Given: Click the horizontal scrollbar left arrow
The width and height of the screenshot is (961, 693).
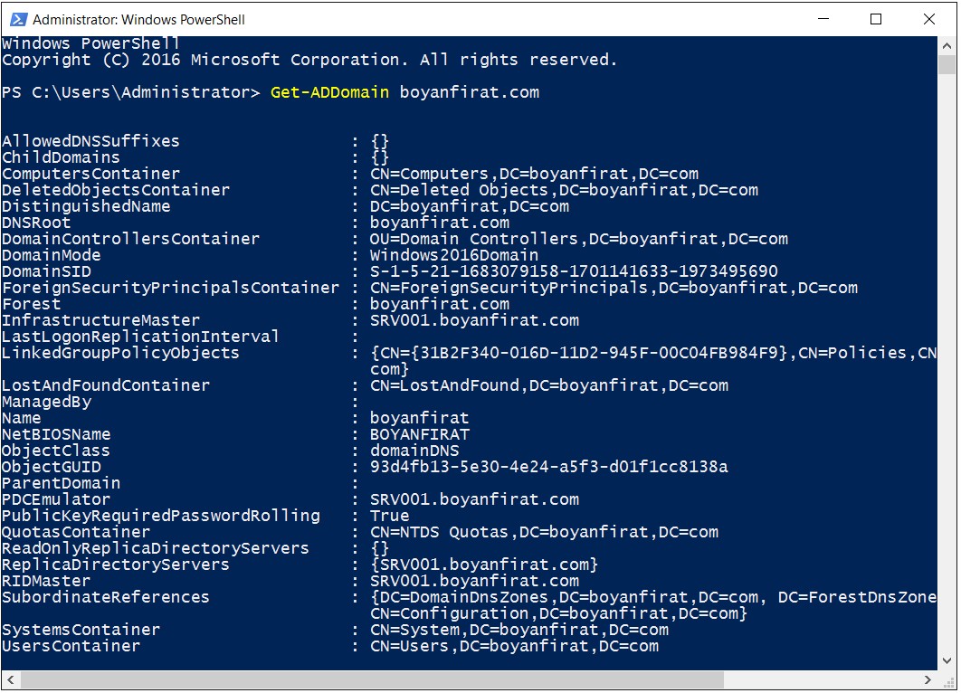Looking at the screenshot, I should click(x=11, y=679).
